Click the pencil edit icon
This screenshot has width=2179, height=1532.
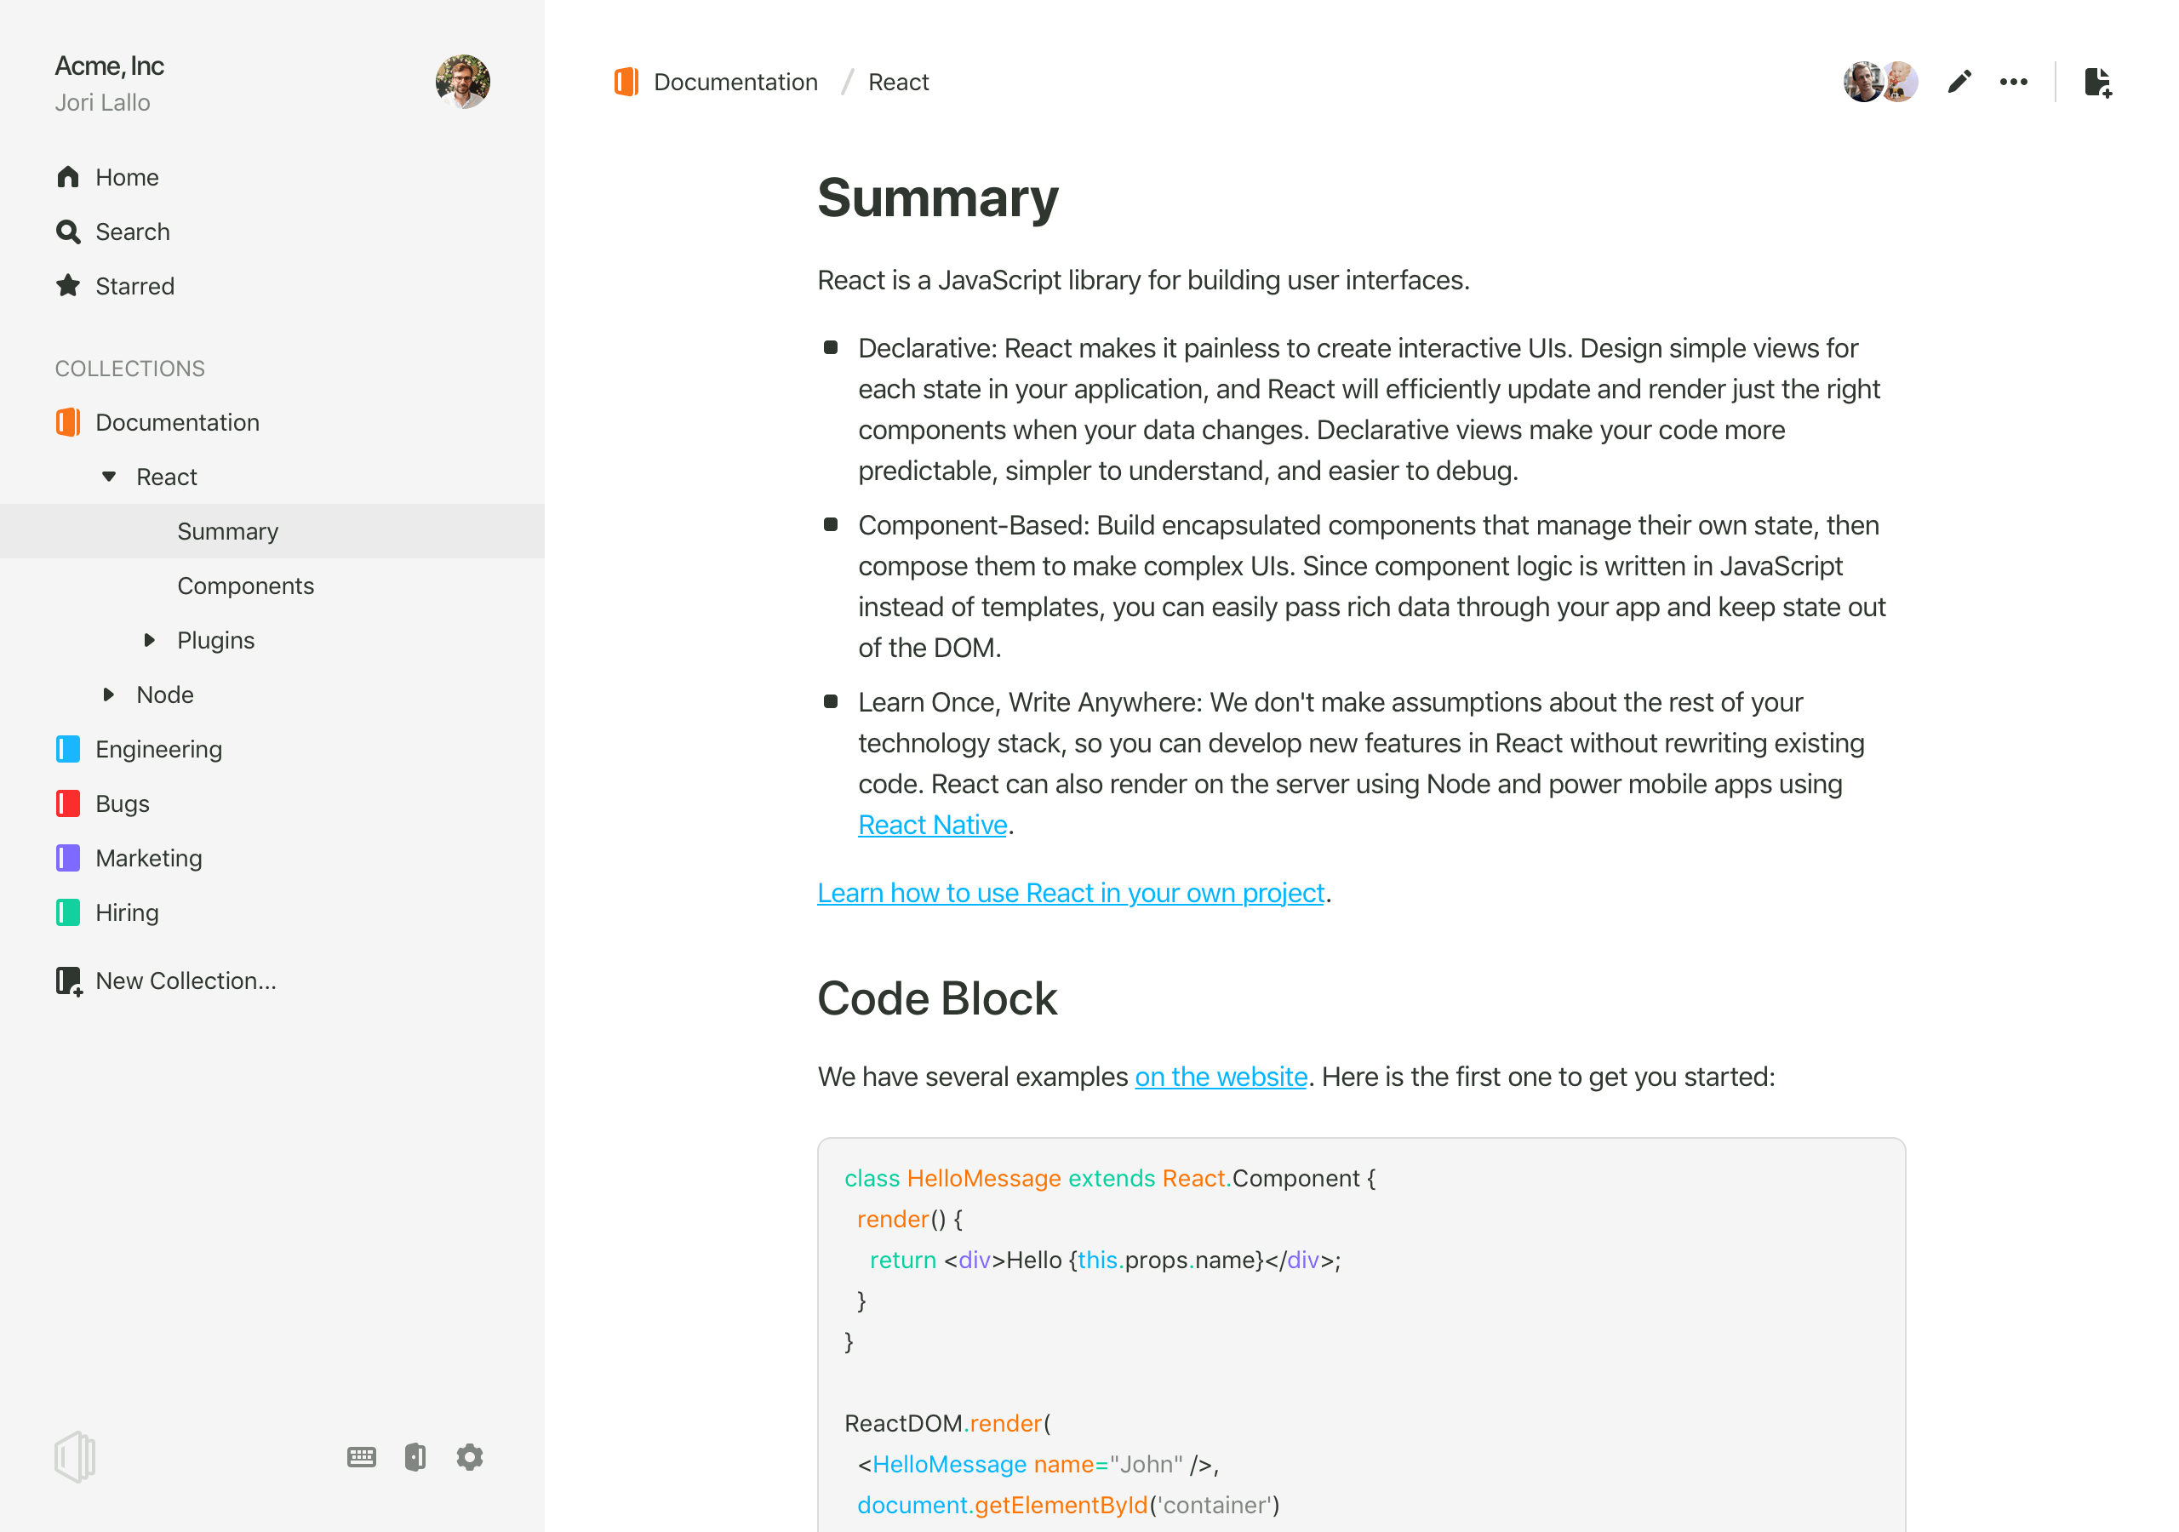[1959, 82]
